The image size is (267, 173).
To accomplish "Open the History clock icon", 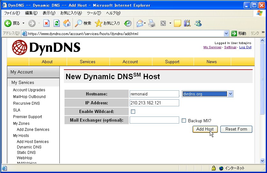I will (x=128, y=23).
